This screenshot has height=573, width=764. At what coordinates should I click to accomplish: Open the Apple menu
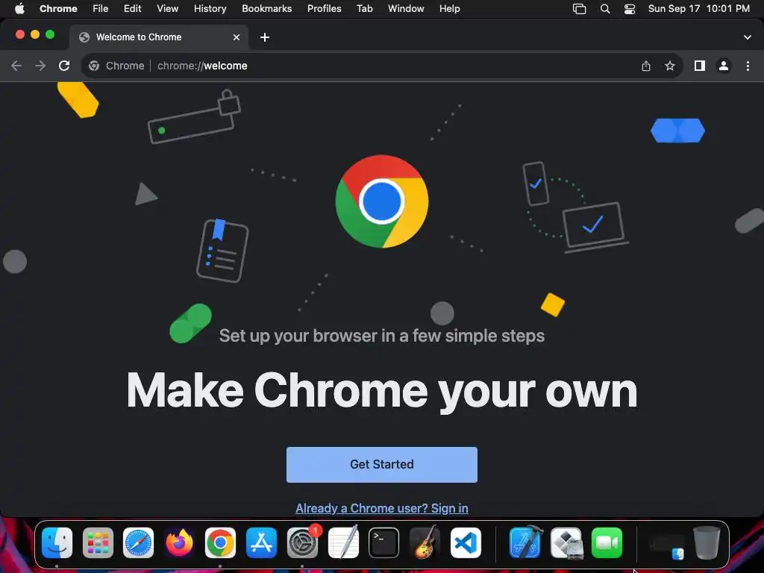(19, 9)
